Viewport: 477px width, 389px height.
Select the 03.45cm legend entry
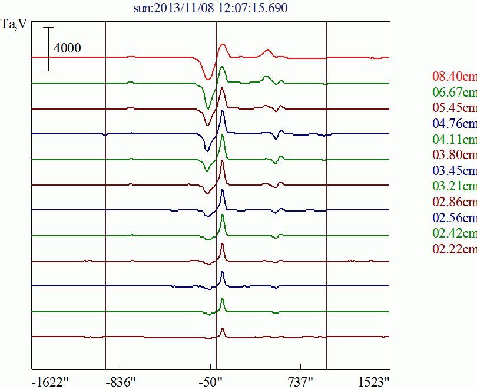pos(455,170)
